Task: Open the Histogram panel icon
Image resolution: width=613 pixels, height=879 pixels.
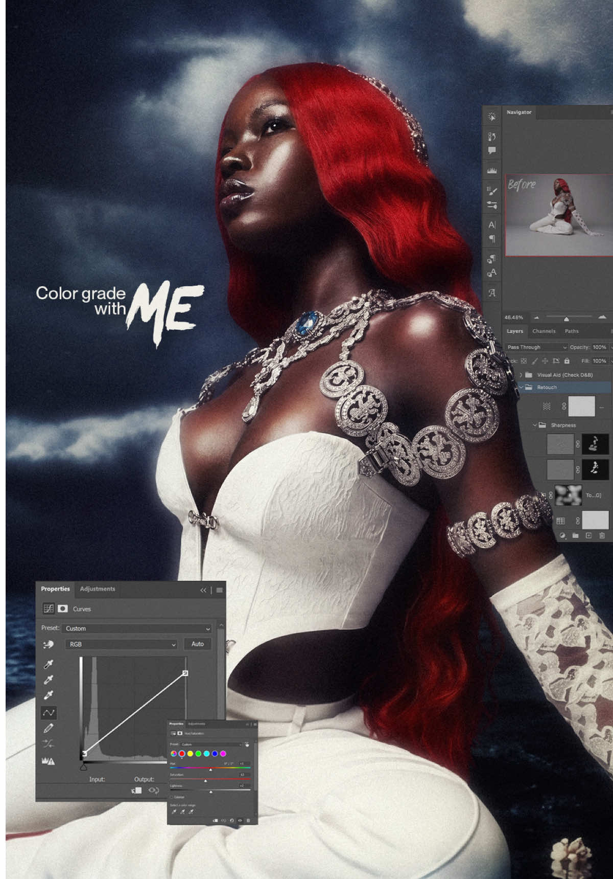Action: (492, 170)
